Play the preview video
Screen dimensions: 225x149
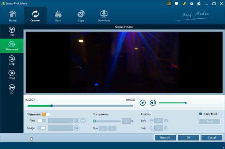click(x=142, y=103)
